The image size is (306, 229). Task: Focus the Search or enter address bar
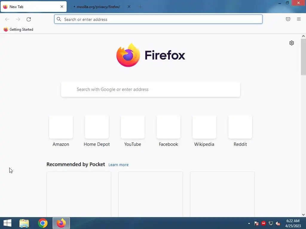[158, 19]
